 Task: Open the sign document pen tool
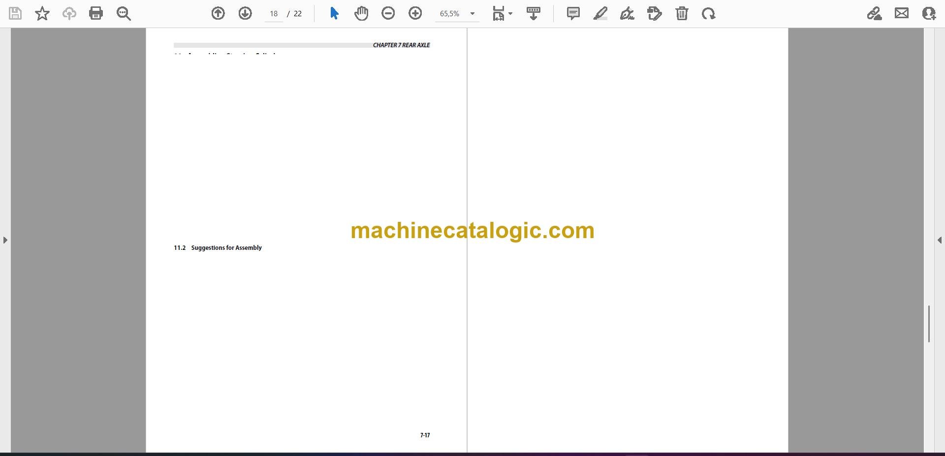click(627, 13)
